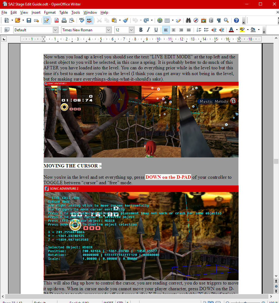Enable italic formatting

(x=149, y=30)
